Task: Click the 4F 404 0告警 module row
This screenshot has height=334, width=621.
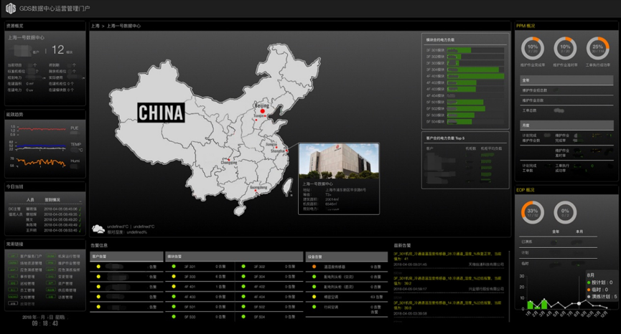Action: click(269, 297)
